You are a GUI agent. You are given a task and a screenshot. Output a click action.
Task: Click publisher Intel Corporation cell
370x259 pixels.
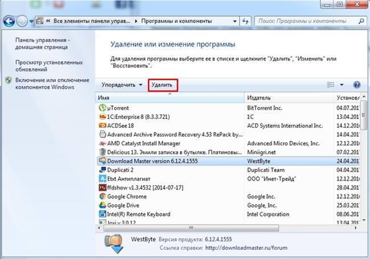click(268, 214)
